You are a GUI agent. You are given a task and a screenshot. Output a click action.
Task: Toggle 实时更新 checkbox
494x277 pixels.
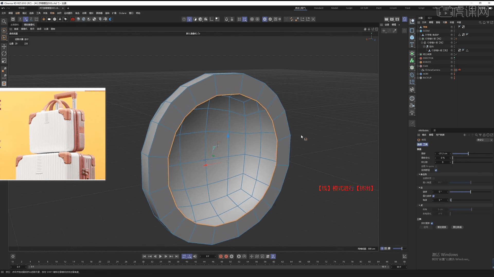tap(432, 223)
